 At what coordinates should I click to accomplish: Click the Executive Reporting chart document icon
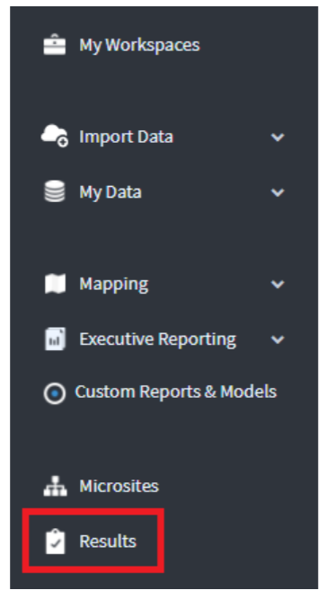tap(55, 339)
